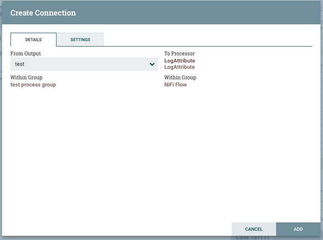Click the 'To Processor' label
This screenshot has width=323, height=240.
[x=179, y=54]
